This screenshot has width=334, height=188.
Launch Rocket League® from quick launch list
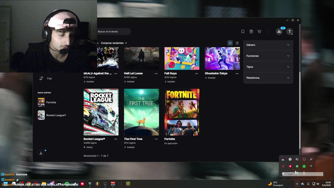tap(52, 115)
